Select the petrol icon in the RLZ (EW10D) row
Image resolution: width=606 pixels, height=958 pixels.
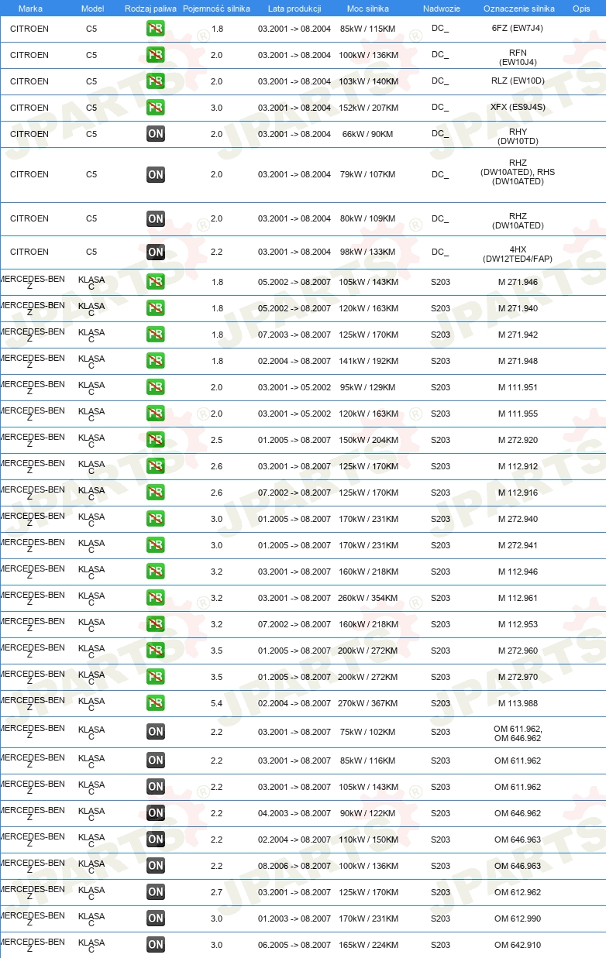pyautogui.click(x=156, y=81)
